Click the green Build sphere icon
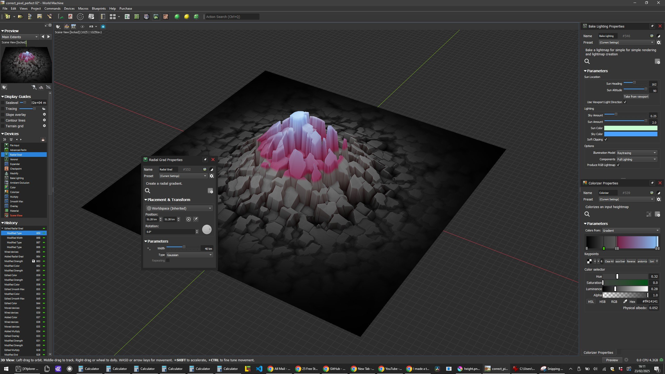665x374 pixels. click(x=177, y=17)
